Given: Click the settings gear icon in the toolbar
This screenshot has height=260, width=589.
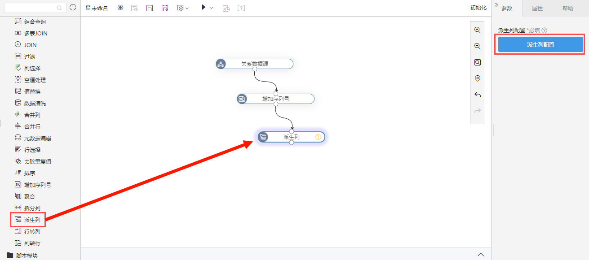Looking at the screenshot, I should (120, 8).
